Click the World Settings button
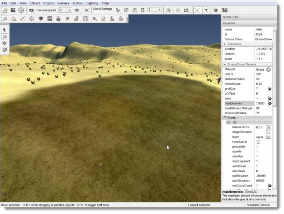Image resolution: width=284 pixels, height=214 pixels. pos(102,9)
